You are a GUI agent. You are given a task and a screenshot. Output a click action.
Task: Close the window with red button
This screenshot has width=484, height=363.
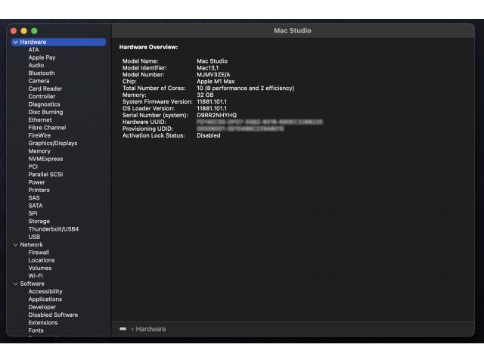pos(14,31)
